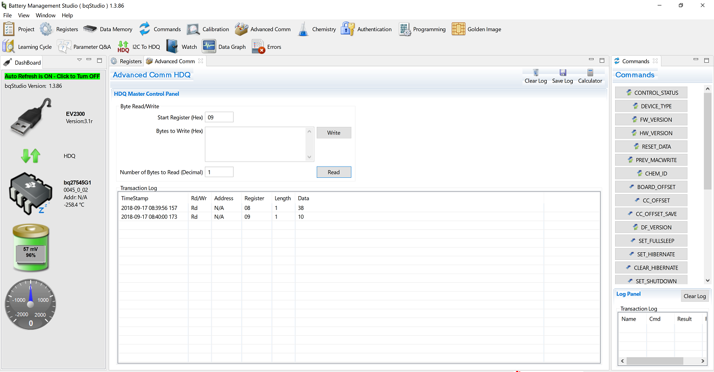Click Clear Log in Log Panel
The width and height of the screenshot is (714, 372).
tap(695, 296)
